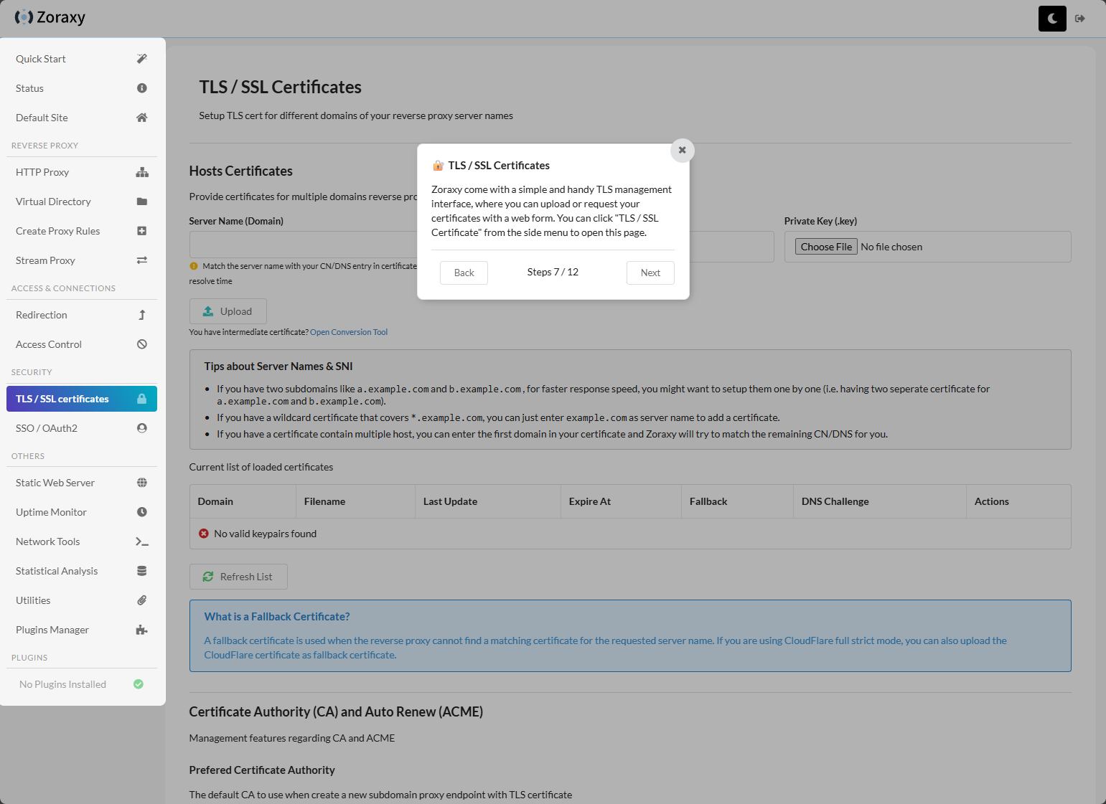Choose File for the Private Key
This screenshot has width=1106, height=804.
[x=826, y=247]
